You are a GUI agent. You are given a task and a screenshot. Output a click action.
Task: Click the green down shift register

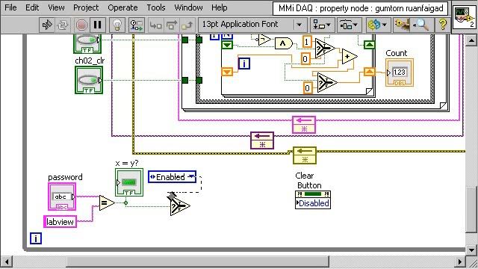click(x=227, y=45)
